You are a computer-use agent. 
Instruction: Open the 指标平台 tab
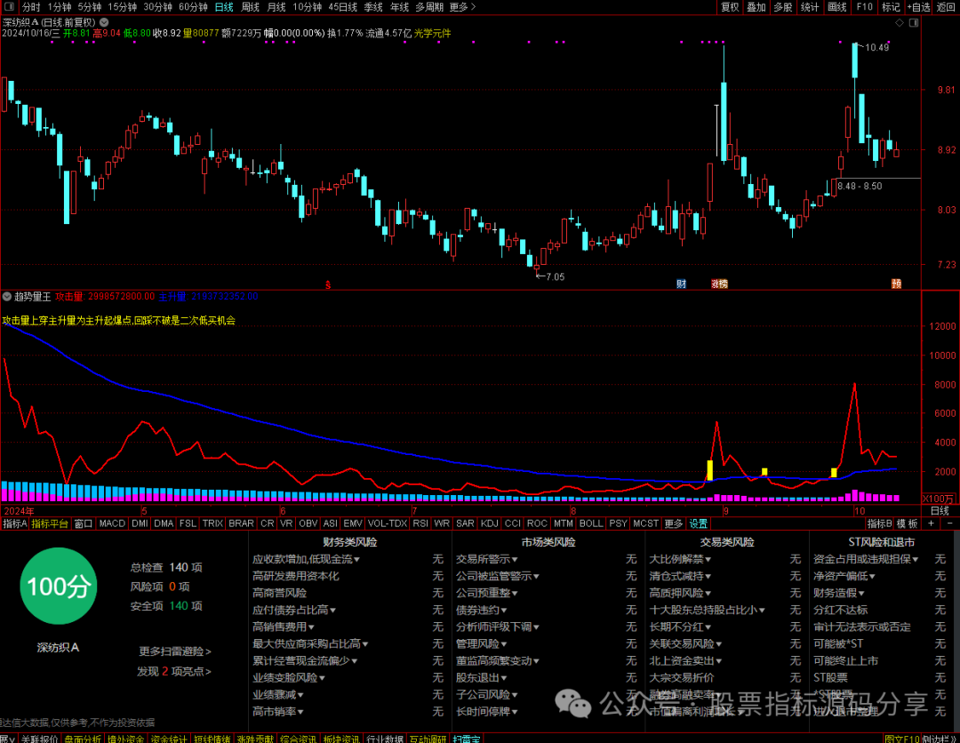50,523
